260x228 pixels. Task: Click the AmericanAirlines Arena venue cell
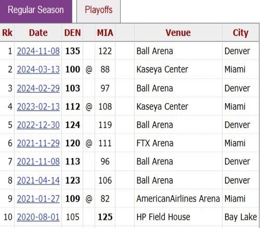pos(178,198)
